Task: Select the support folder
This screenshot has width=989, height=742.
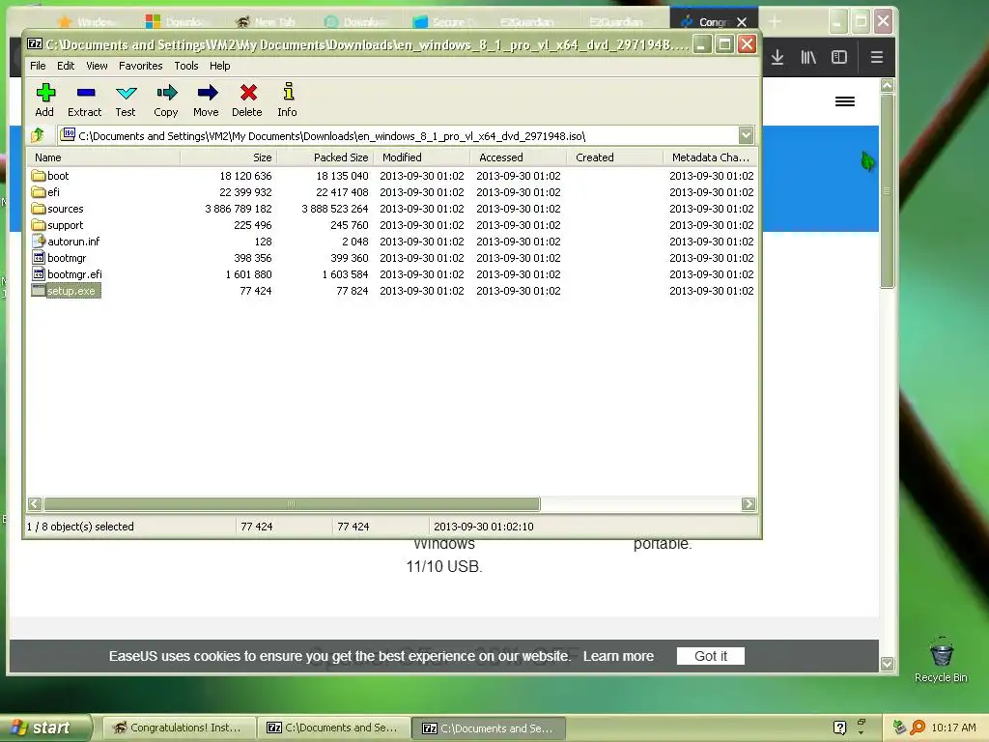Action: [57, 224]
